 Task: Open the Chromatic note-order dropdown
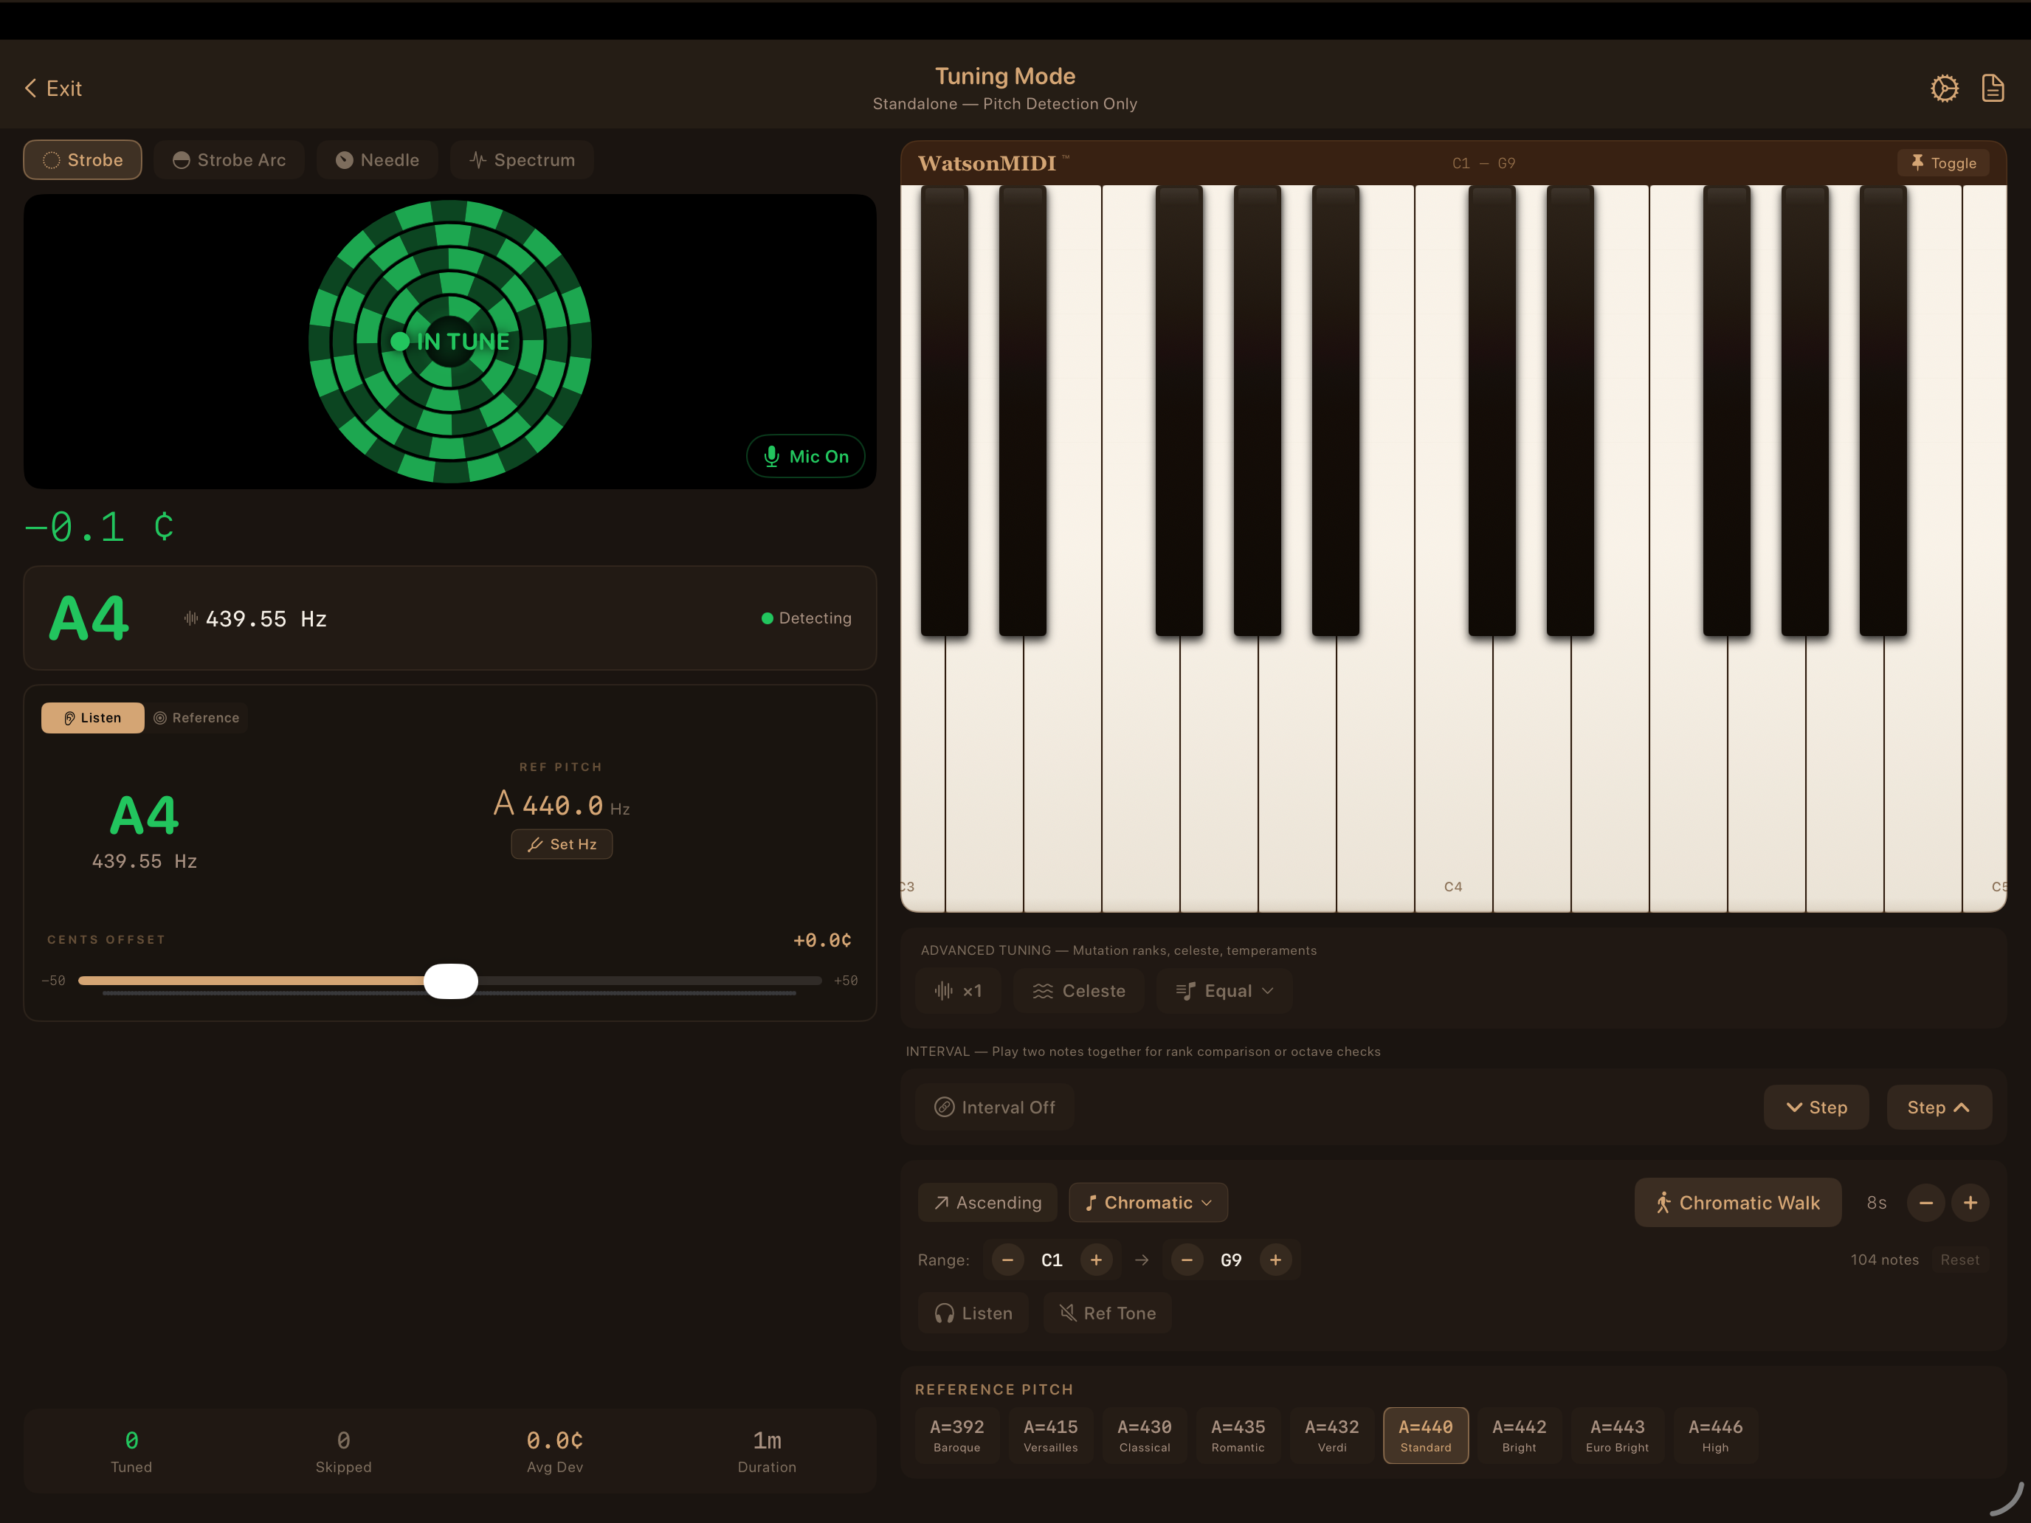click(x=1148, y=1203)
